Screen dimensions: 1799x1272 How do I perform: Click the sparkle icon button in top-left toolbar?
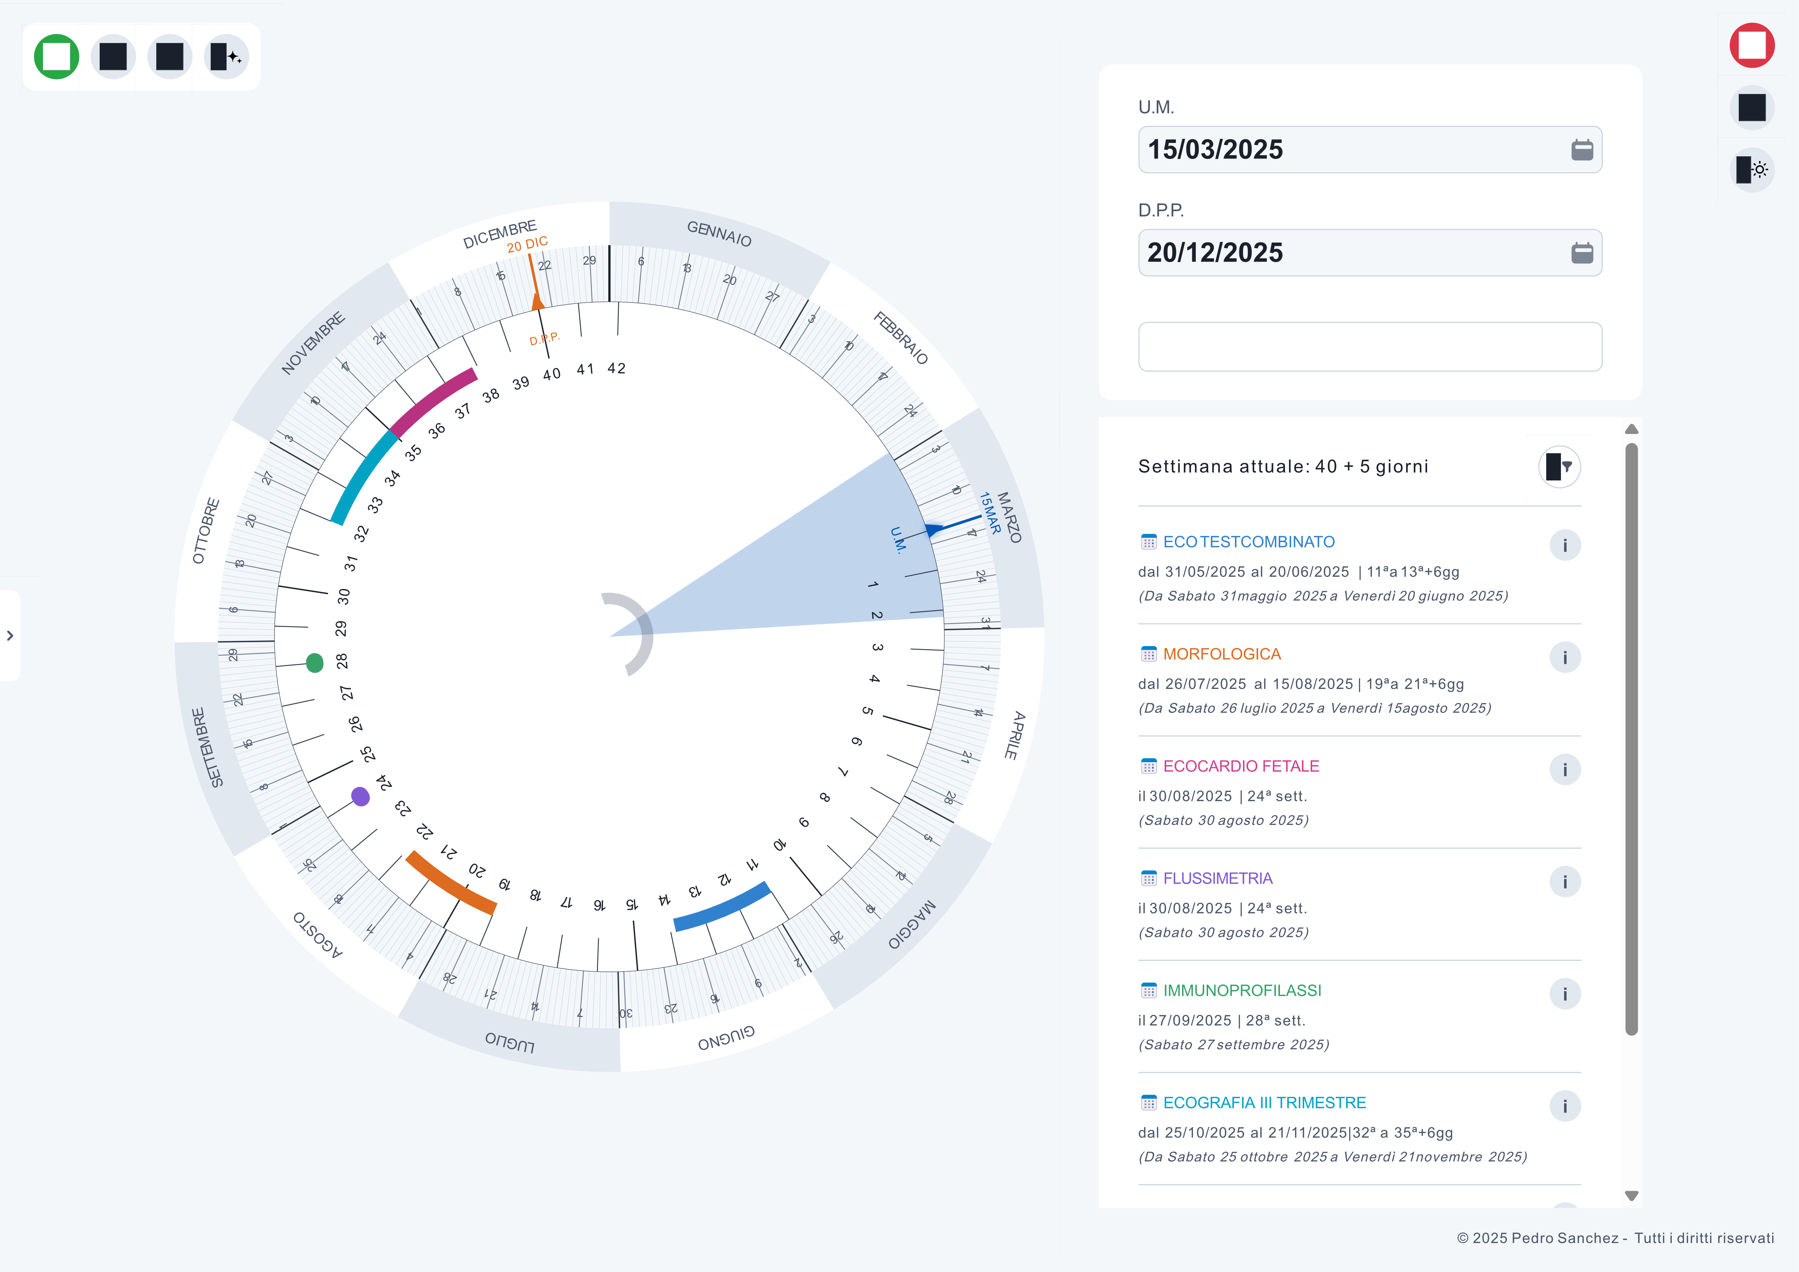(226, 57)
